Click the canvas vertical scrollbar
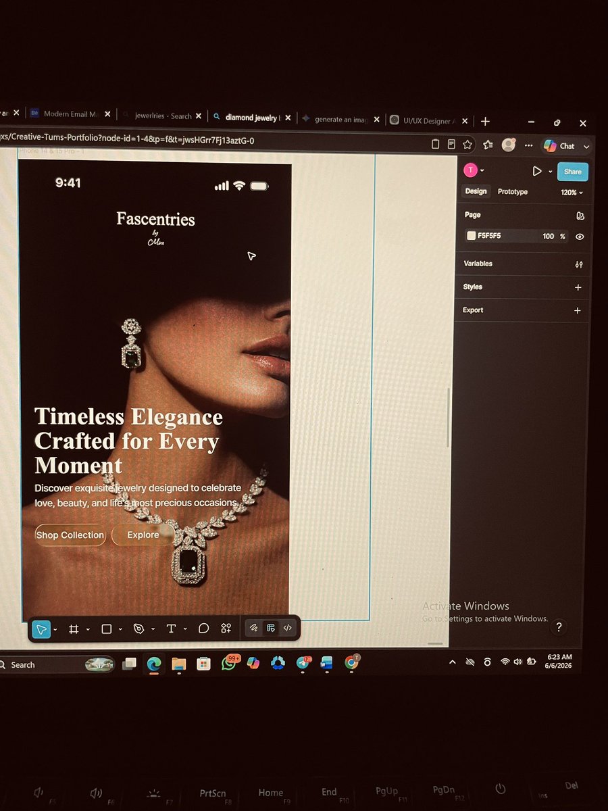This screenshot has width=608, height=811. coord(448,418)
